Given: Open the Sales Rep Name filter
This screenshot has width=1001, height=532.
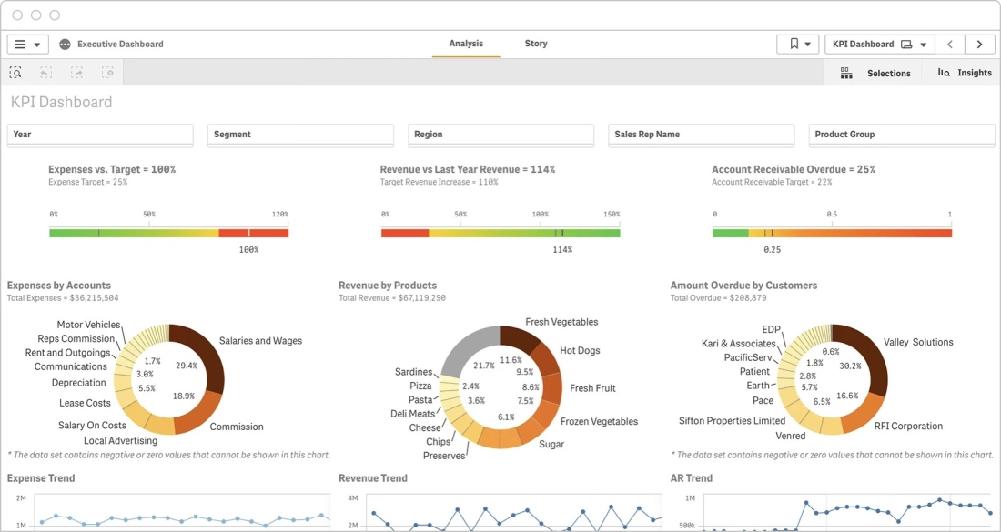Looking at the screenshot, I should point(702,136).
